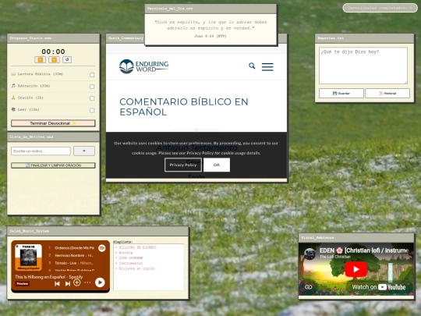
Task: Click the Juan 4:24 (NTV) reference
Action: click(210, 36)
